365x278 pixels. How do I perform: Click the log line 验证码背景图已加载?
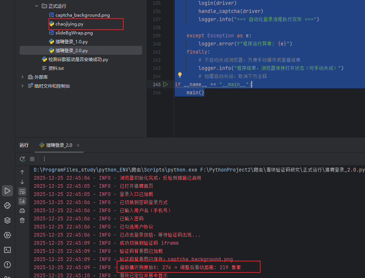[98, 251]
